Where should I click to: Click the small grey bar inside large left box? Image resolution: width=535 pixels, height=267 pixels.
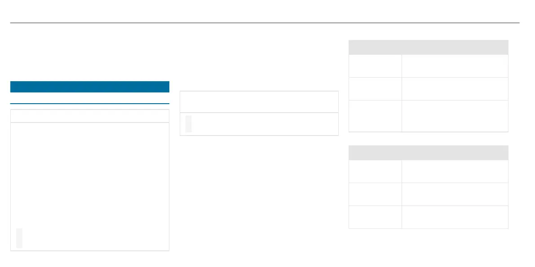[x=19, y=238]
